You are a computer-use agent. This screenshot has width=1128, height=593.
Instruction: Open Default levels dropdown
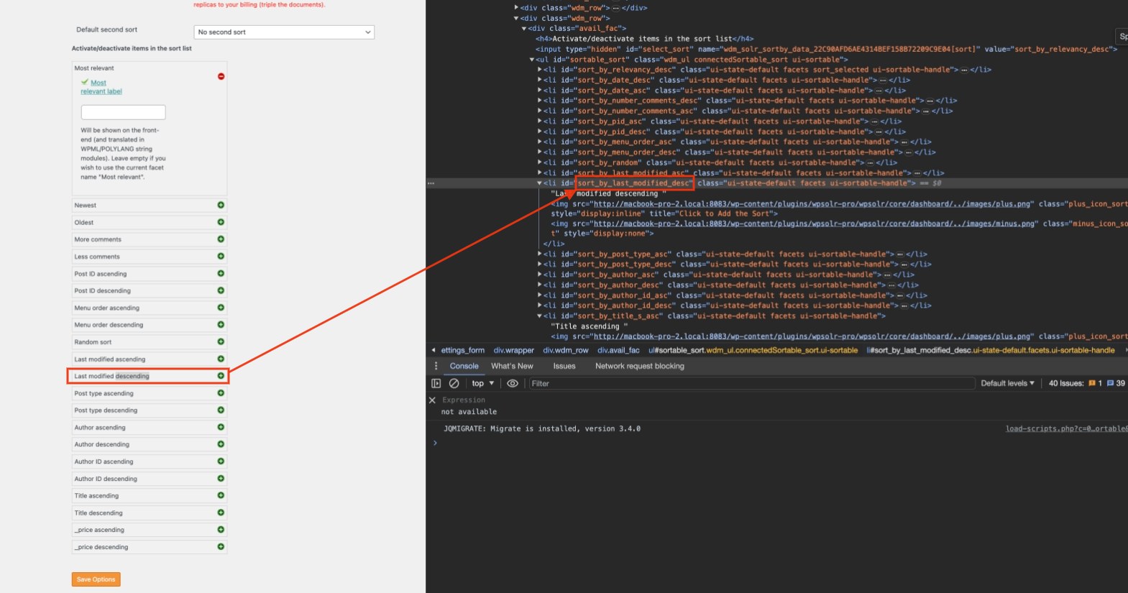(x=1008, y=383)
